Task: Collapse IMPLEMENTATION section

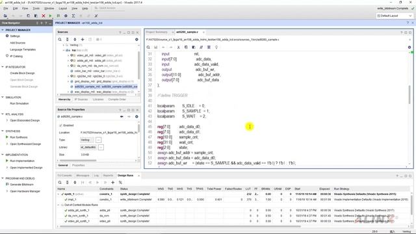Action: (3, 155)
